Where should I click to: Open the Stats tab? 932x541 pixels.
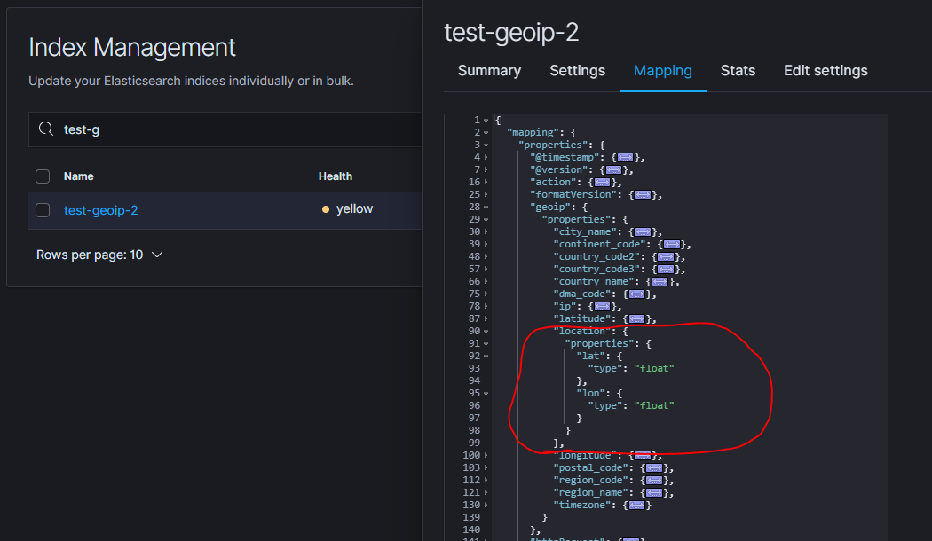tap(738, 71)
